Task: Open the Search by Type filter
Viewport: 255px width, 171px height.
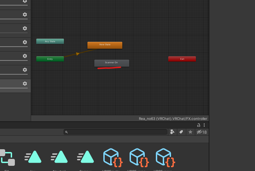Action: pyautogui.click(x=172, y=132)
